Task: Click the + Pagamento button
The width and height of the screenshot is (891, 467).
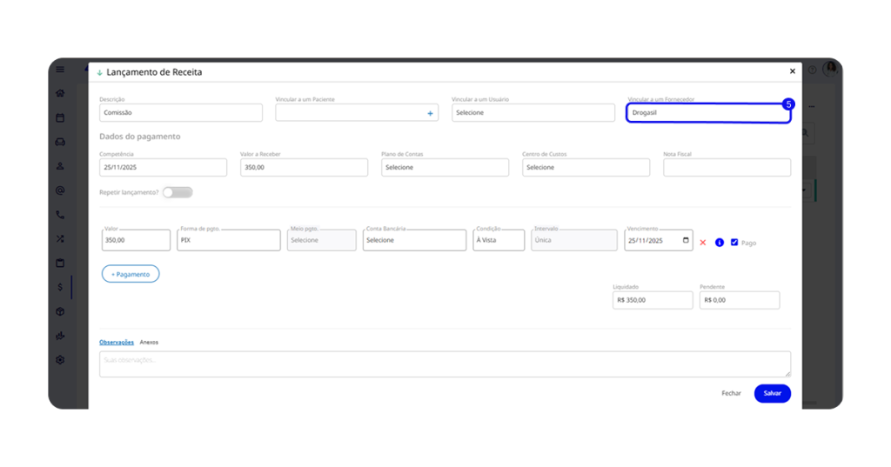Action: coord(131,274)
